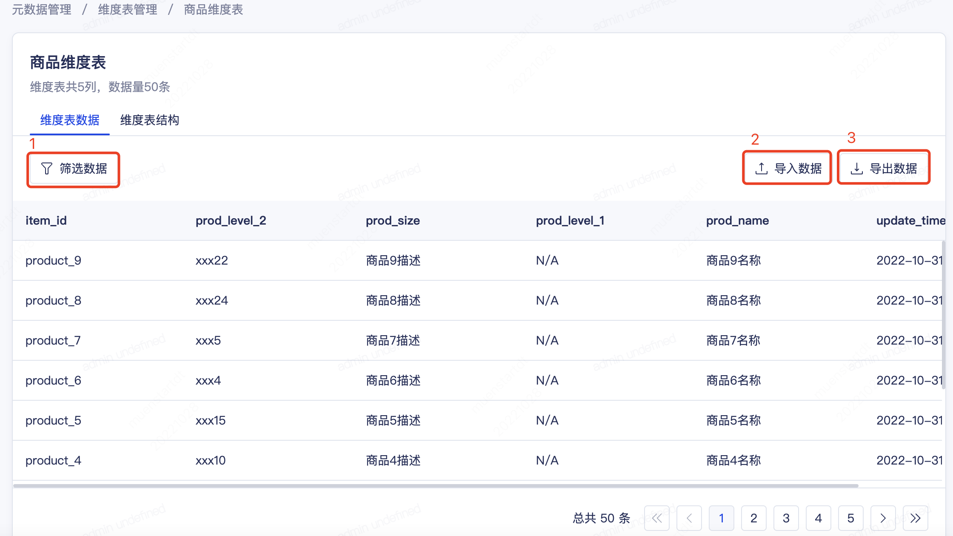The image size is (953, 536).
Task: Click the prod_level_1 column header
Action: (570, 220)
